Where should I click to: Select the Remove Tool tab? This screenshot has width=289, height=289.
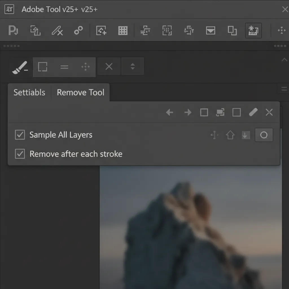point(80,92)
